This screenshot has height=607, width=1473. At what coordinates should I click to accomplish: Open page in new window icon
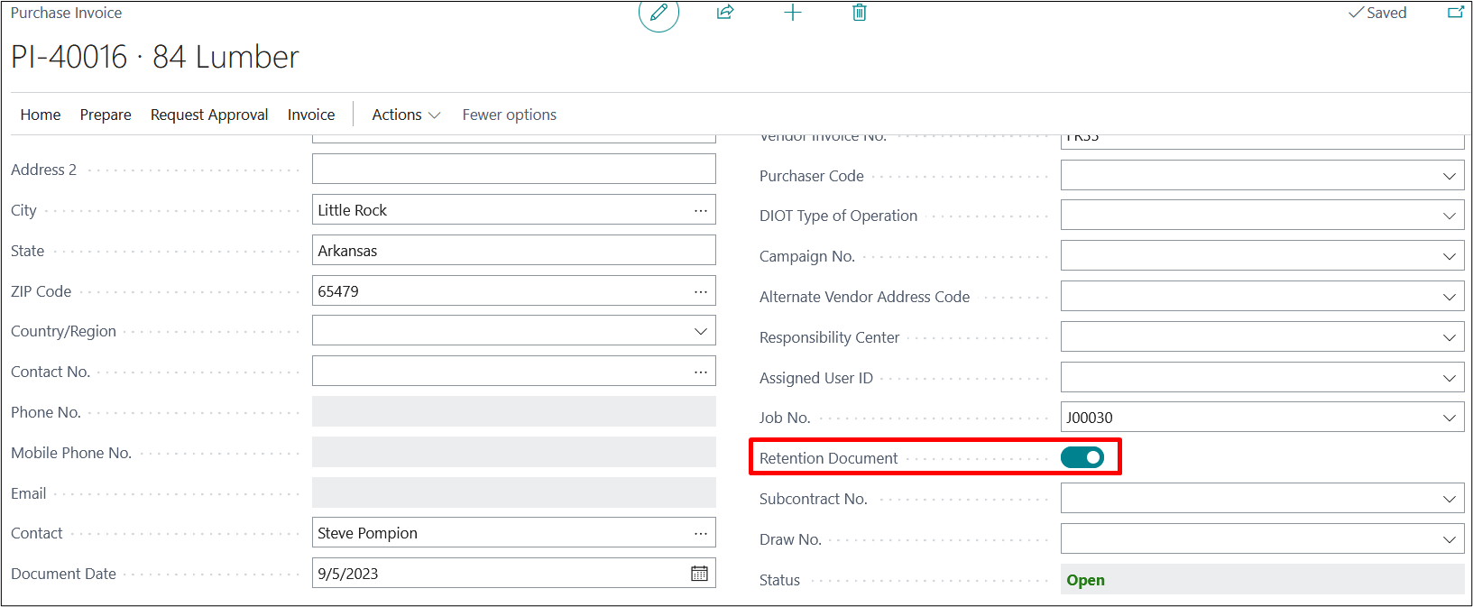point(1455,13)
